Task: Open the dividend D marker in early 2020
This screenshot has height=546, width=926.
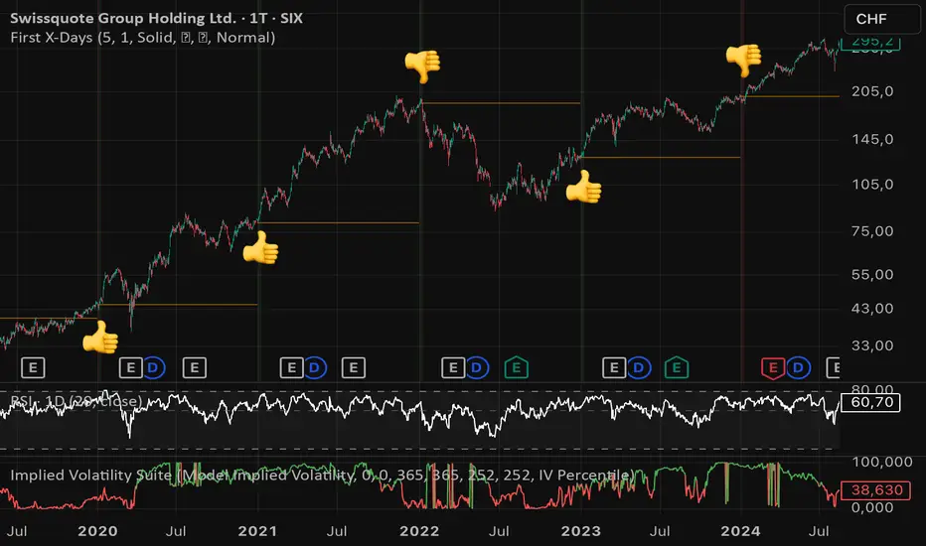Action: [x=154, y=367]
